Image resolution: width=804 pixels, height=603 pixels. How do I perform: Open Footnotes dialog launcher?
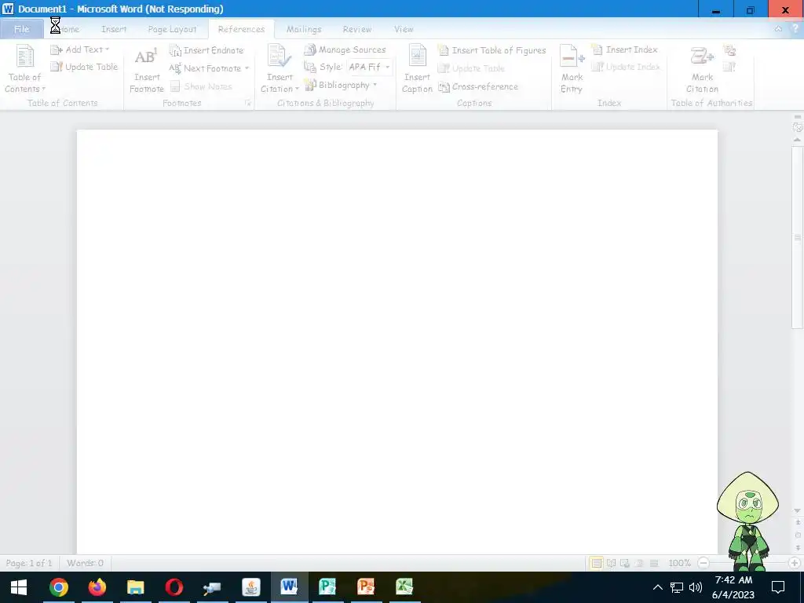(x=247, y=103)
